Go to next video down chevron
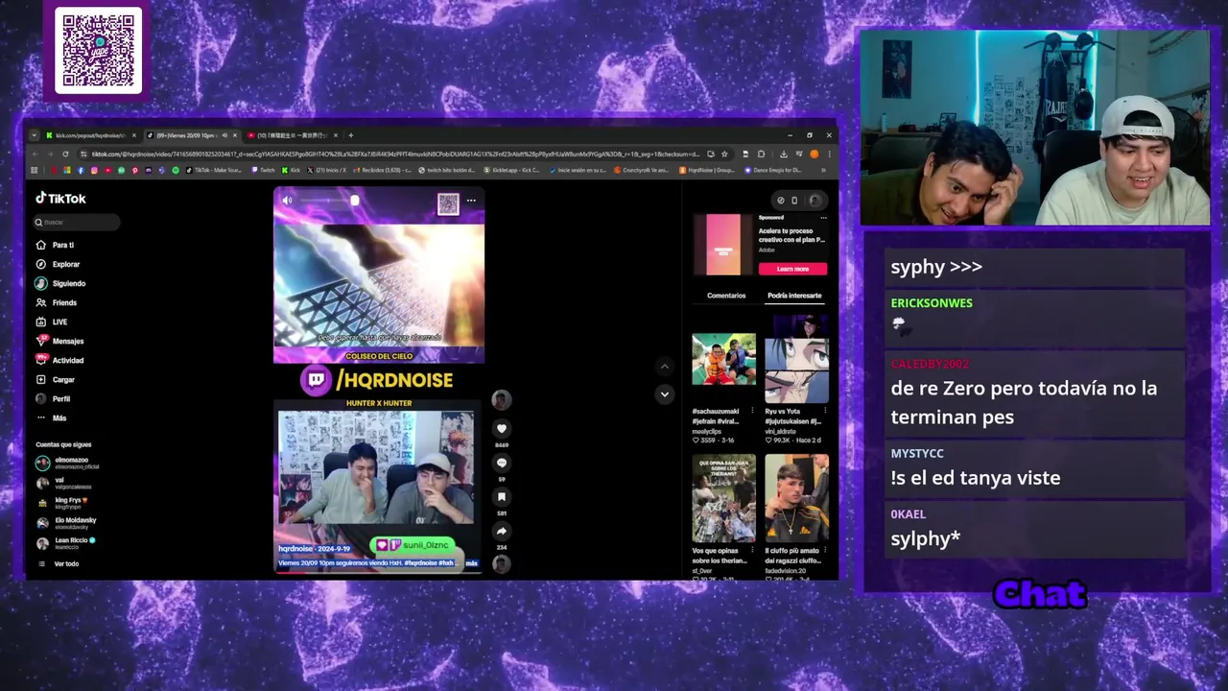This screenshot has height=691, width=1228. pyautogui.click(x=664, y=393)
